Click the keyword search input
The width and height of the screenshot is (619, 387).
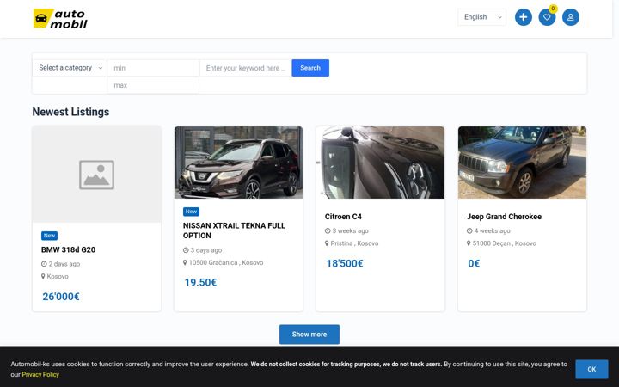246,68
